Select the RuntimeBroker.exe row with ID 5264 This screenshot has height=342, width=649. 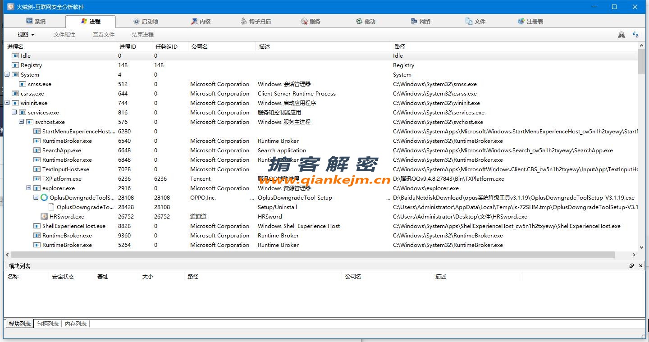(x=321, y=245)
